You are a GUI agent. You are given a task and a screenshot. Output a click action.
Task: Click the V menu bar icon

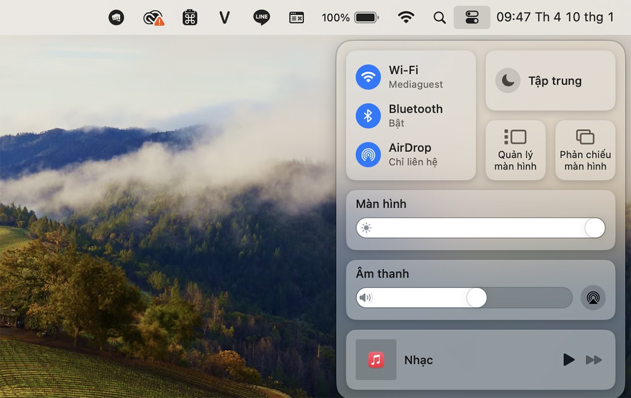(225, 18)
